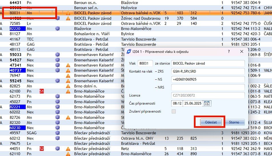Screen dimensions: 272x156
Task: Click the dialog help question mark
Action: tap(229, 51)
